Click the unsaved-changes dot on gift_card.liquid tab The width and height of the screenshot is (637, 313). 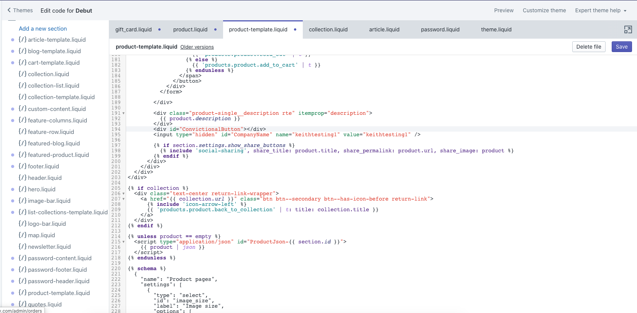[x=159, y=29]
